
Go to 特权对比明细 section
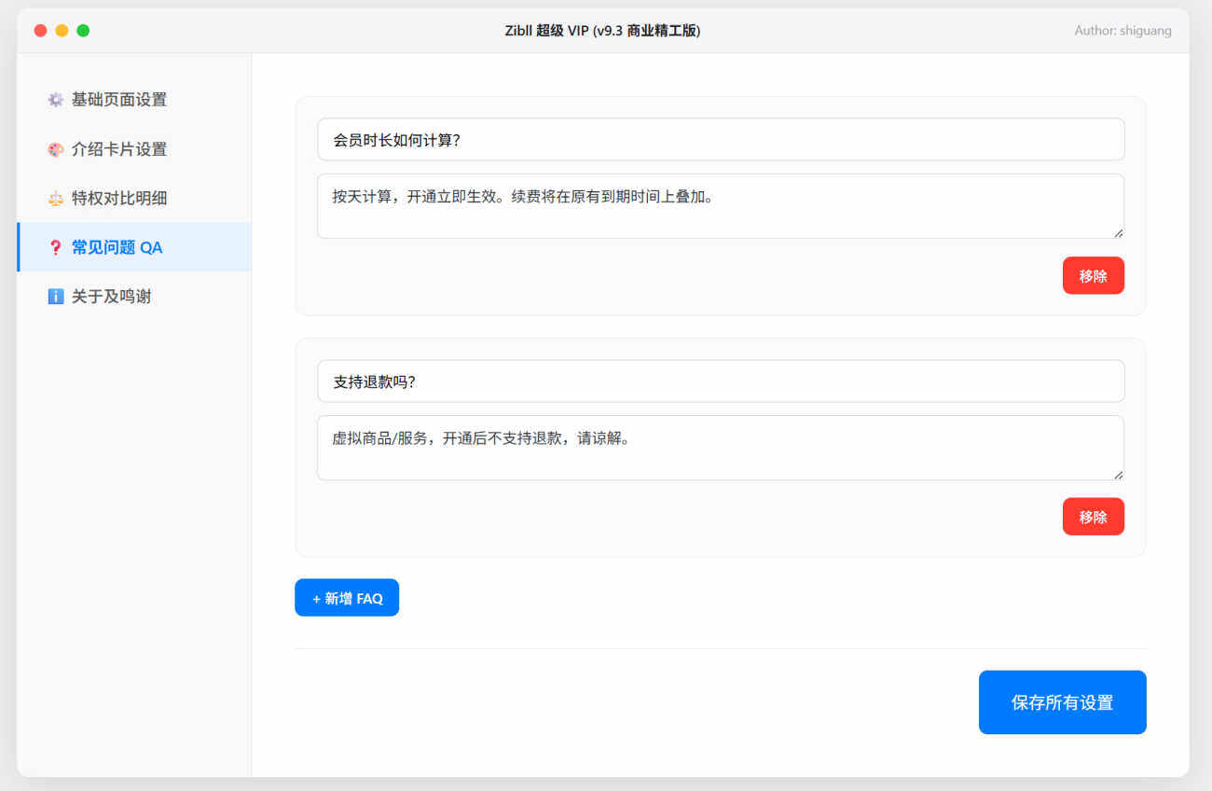[119, 199]
